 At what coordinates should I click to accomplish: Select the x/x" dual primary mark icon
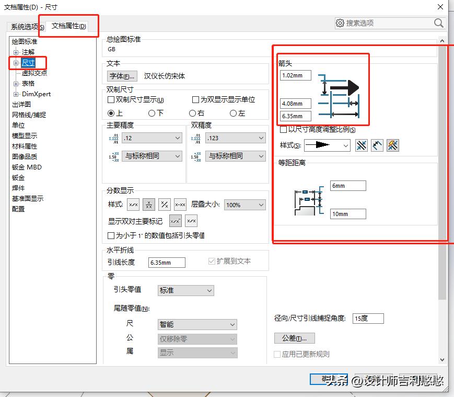coord(175,220)
